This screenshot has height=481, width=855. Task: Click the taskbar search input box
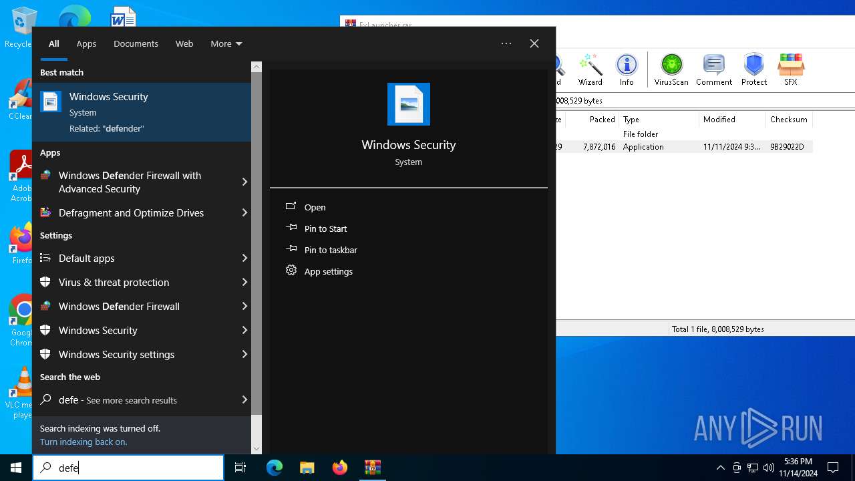click(128, 468)
